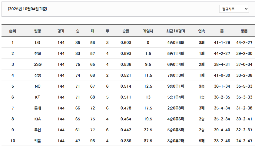The width and height of the screenshot is (258, 148).
Task: Click KT's games behind value 13
Action: pos(148,97)
